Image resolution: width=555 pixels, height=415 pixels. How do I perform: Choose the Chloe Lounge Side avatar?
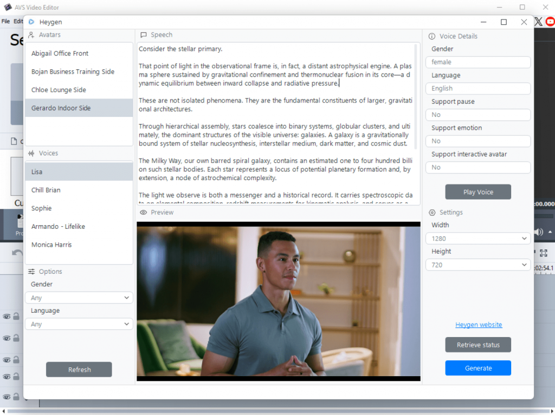79,90
